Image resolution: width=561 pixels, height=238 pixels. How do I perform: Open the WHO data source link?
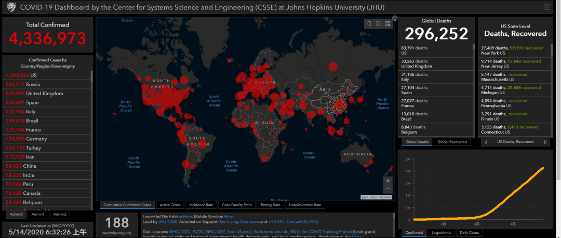171,231
